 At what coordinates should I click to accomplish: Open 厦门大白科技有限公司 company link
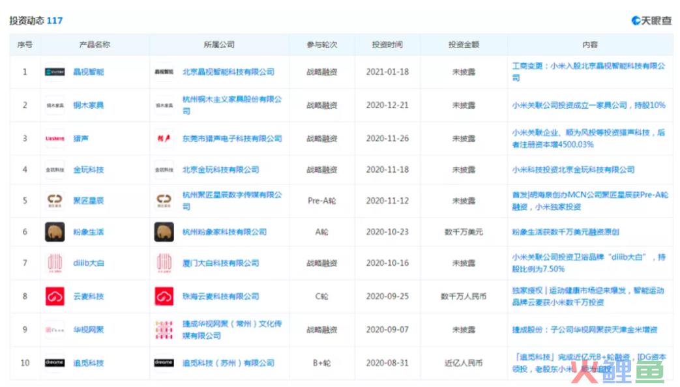tap(221, 263)
